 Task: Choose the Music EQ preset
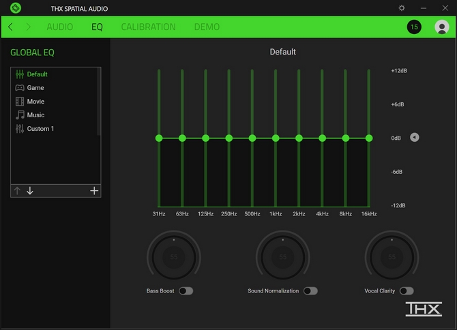[x=55, y=115]
